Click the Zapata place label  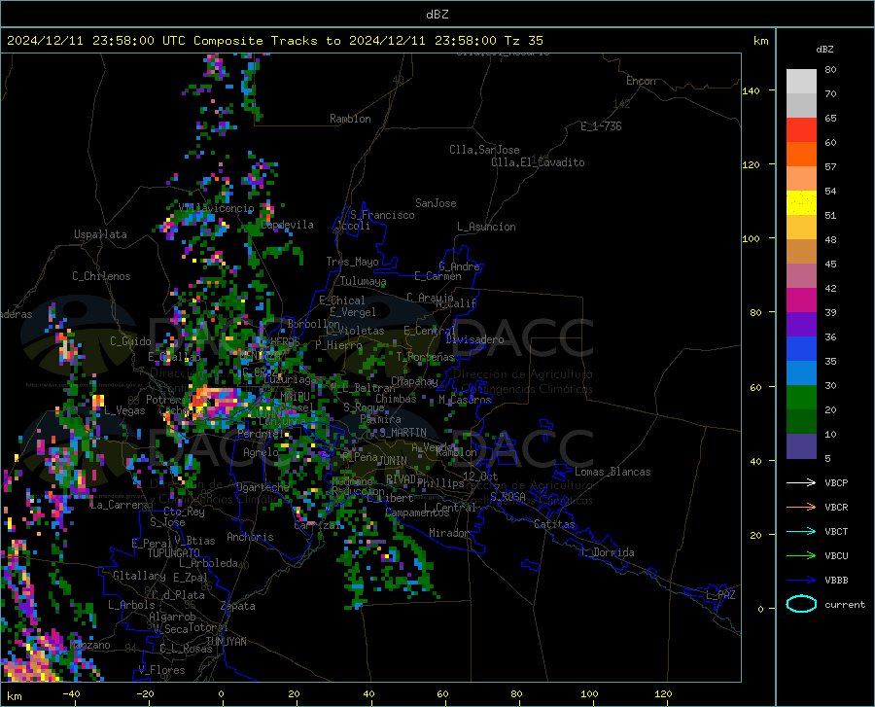tap(238, 606)
